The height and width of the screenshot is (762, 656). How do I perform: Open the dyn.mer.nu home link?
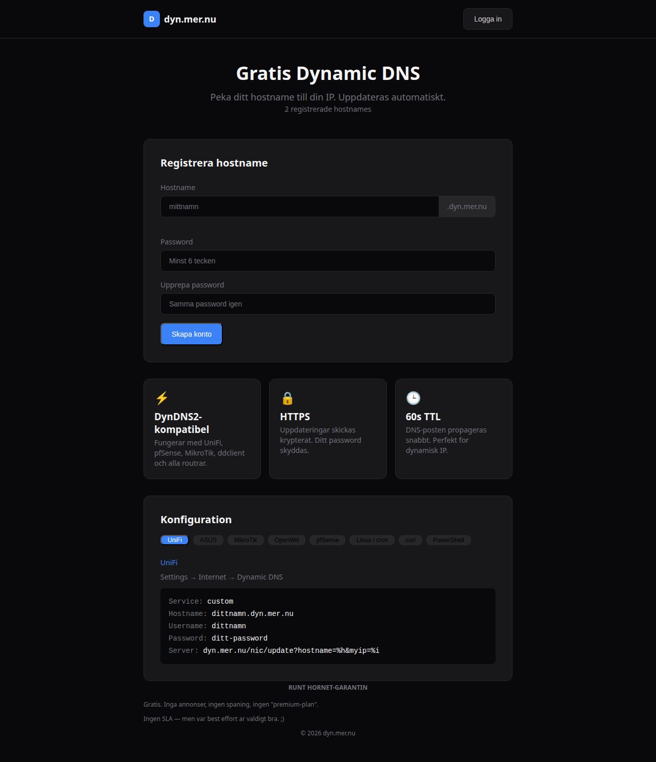point(180,19)
